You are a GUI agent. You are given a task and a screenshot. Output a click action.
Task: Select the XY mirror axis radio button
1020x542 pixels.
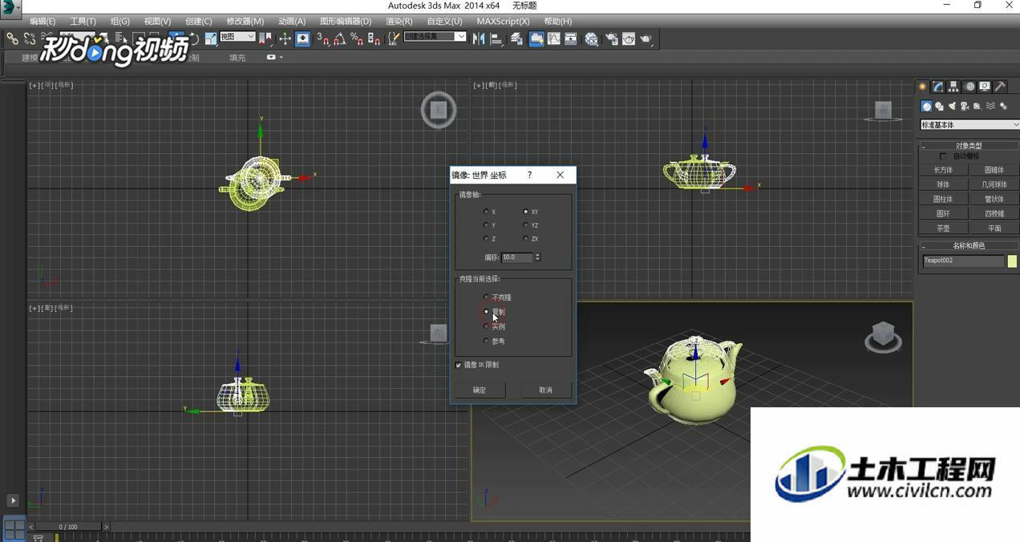[526, 212]
